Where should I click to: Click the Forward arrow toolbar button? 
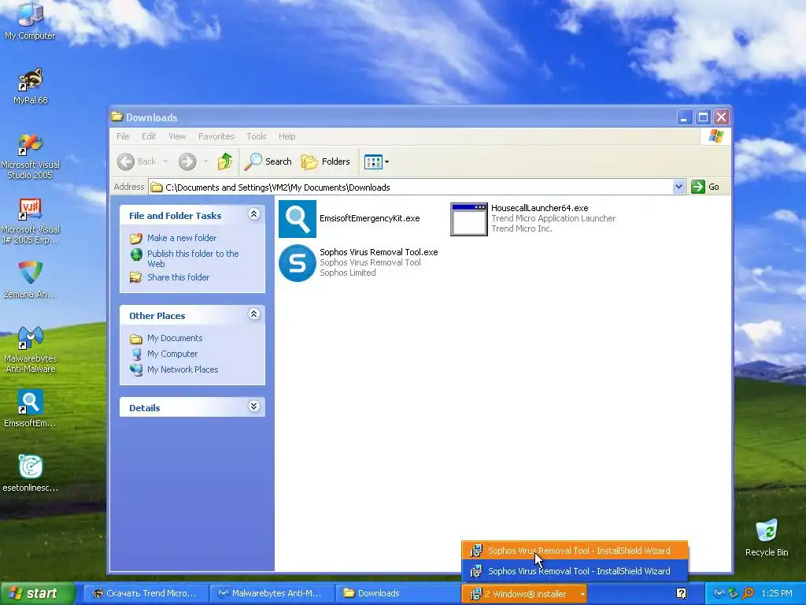click(x=187, y=161)
